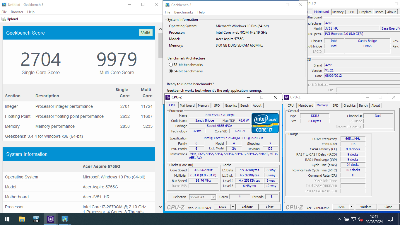Click the Upload icon in Geekbench toolbar

(4, 19)
